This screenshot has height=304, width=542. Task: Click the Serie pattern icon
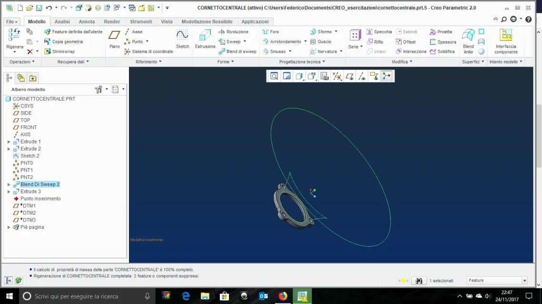pyautogui.click(x=355, y=35)
